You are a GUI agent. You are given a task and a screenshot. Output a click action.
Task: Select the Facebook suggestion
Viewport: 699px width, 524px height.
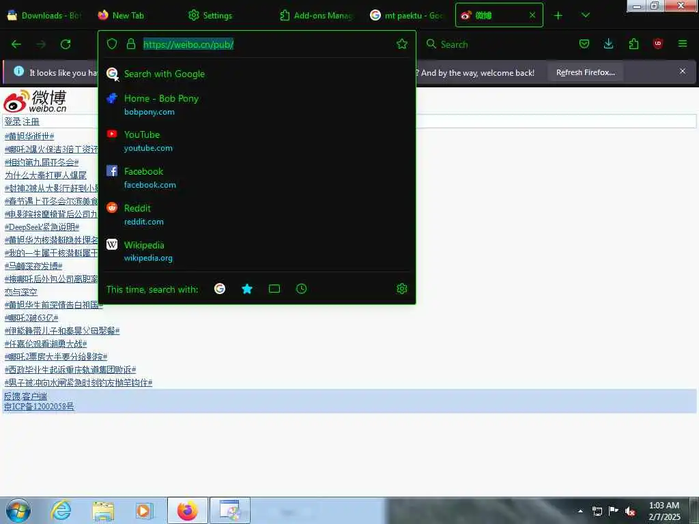point(257,178)
